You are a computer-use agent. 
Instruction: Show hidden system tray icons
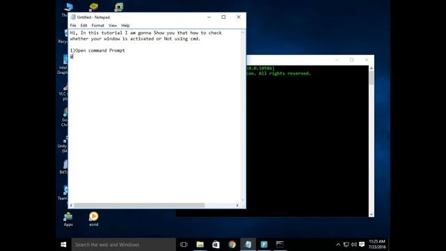[x=338, y=245]
